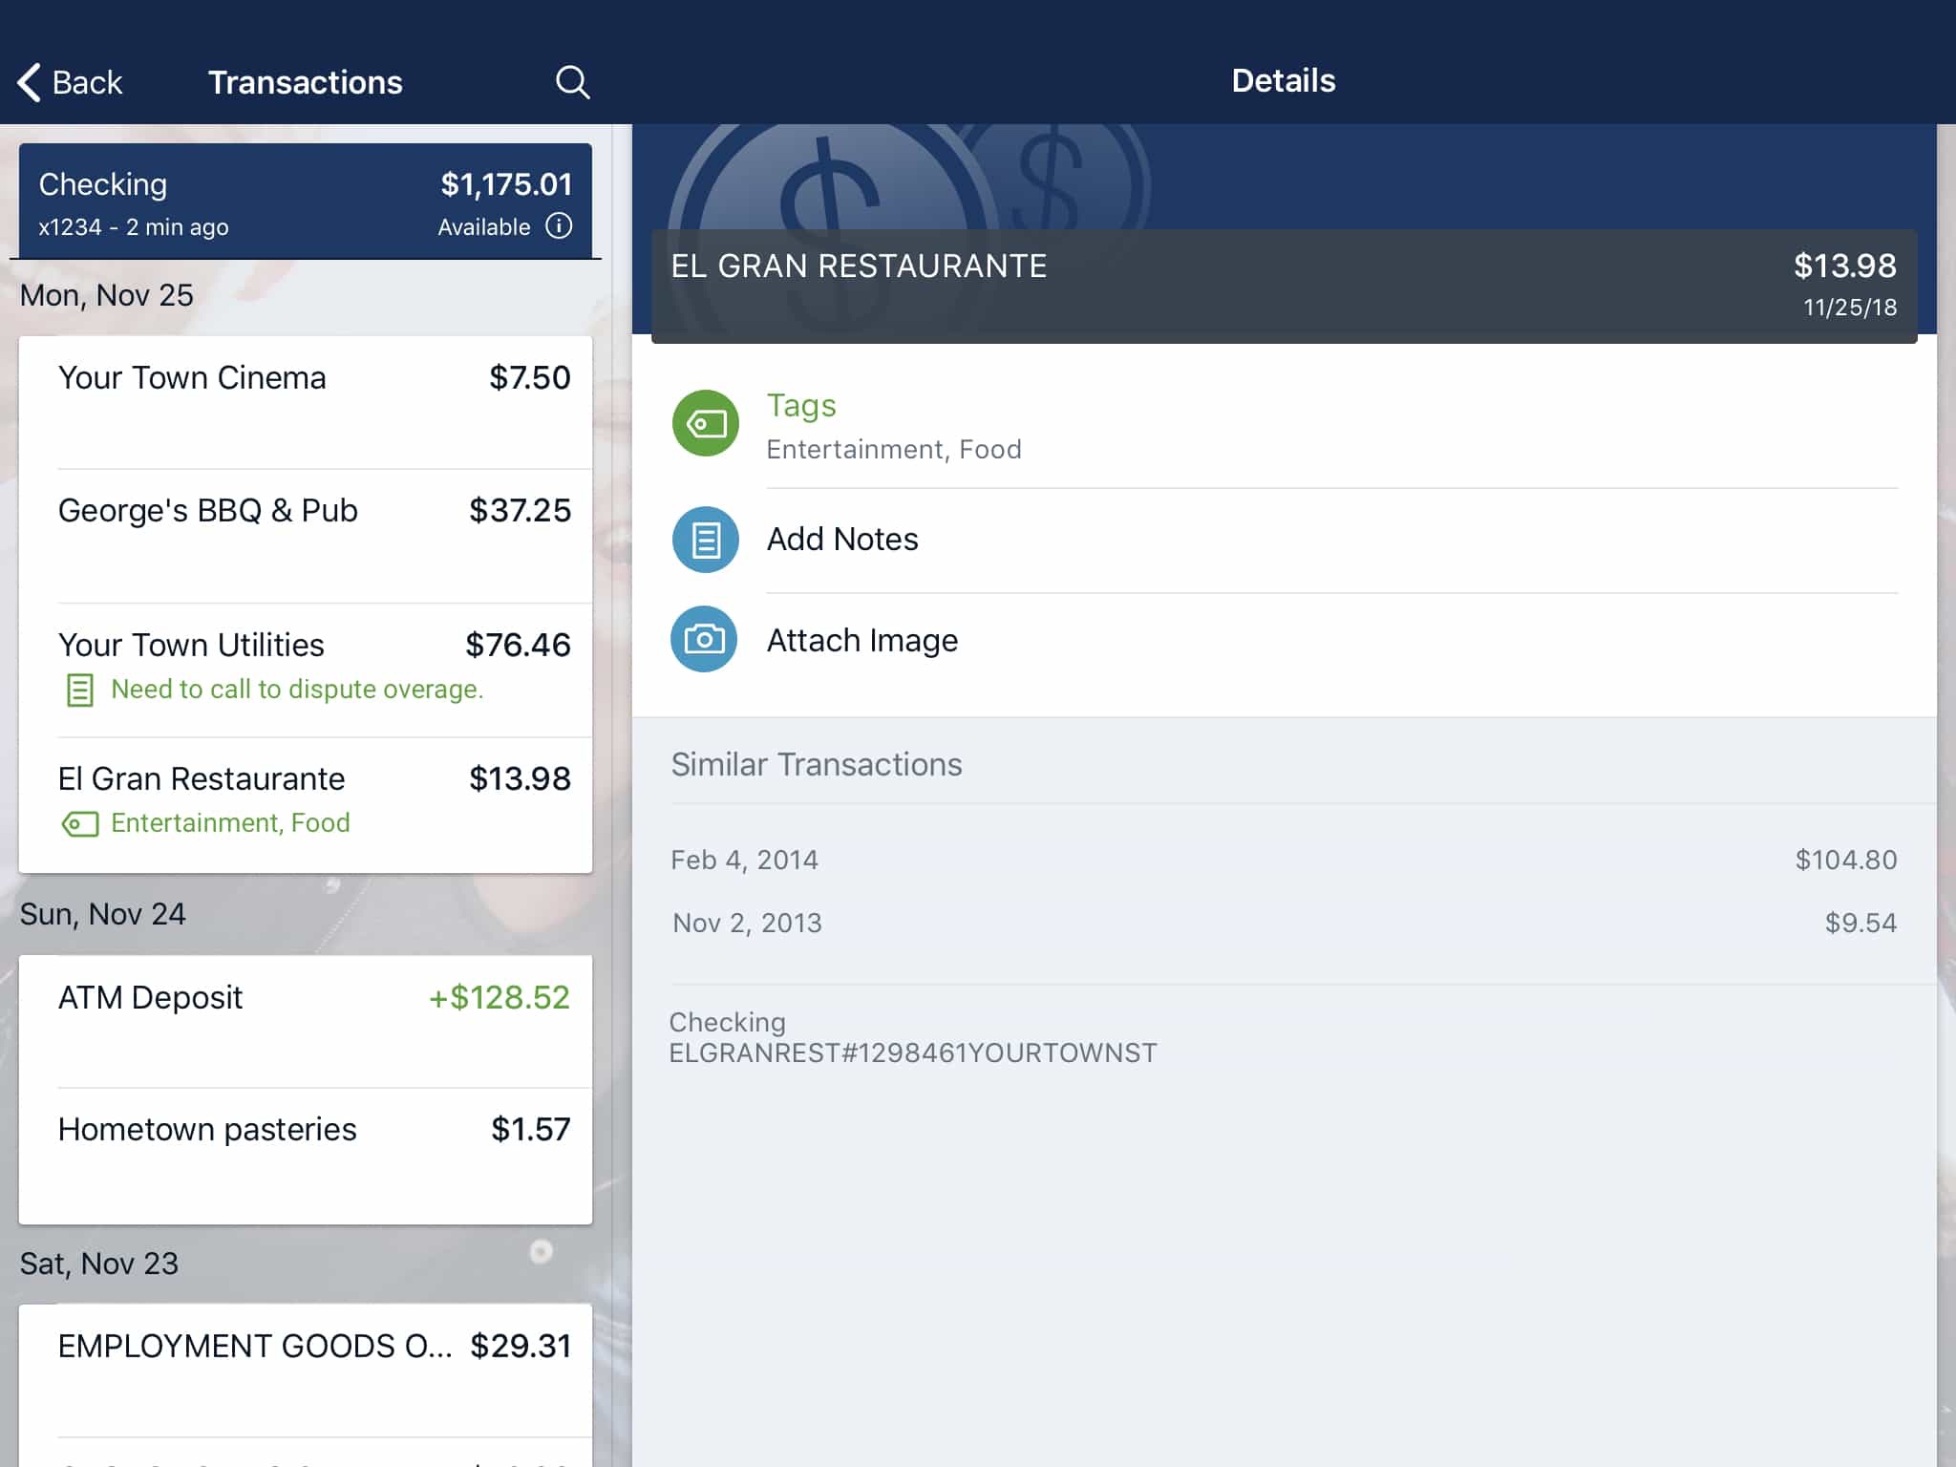Click the Attach Image camera icon
Screen dimensions: 1956x1467
(x=704, y=638)
